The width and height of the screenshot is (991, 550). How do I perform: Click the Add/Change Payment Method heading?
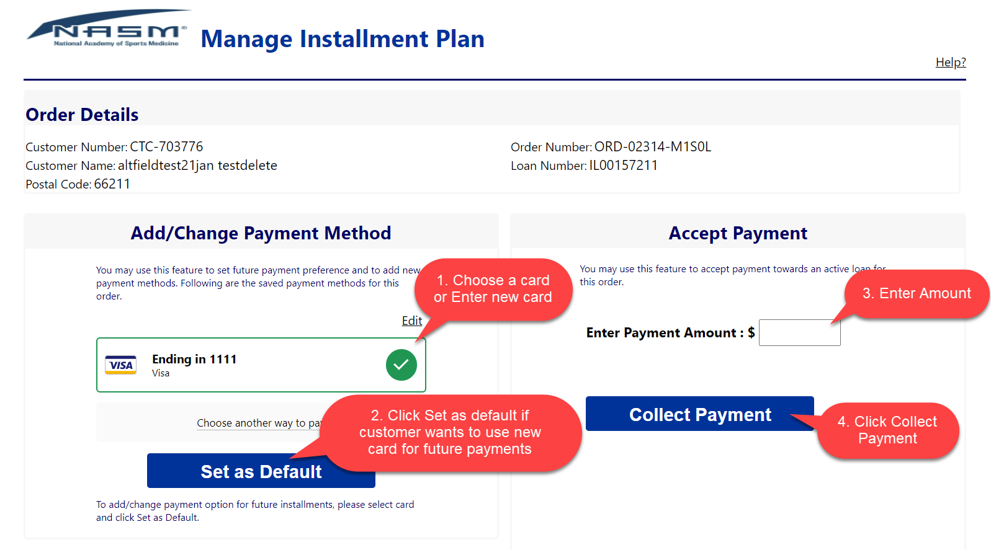point(261,233)
